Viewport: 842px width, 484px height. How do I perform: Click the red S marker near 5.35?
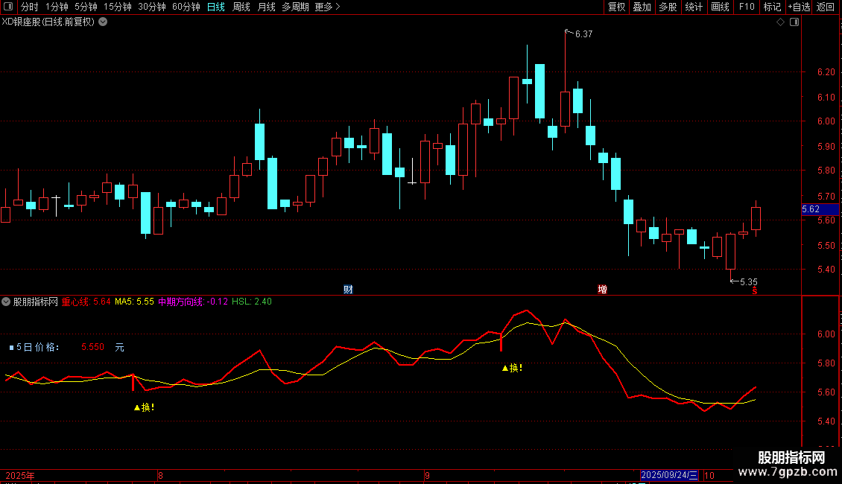755,290
